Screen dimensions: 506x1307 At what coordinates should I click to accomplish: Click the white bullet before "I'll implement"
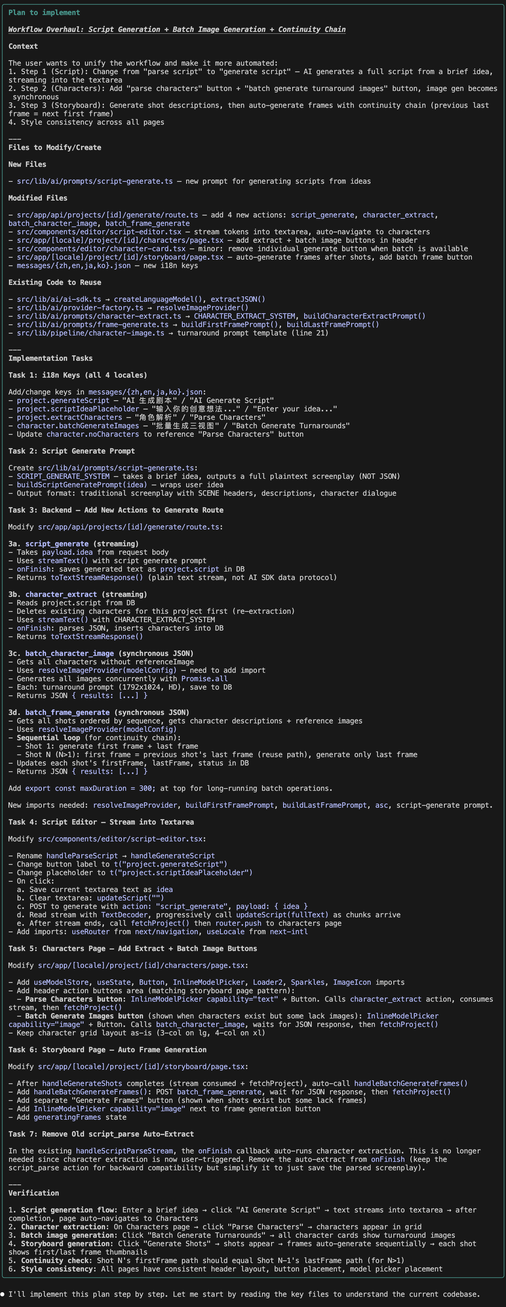[x=3, y=1294]
